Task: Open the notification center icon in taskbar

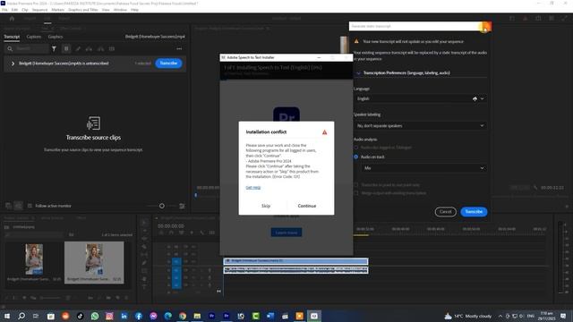Action: [x=563, y=316]
